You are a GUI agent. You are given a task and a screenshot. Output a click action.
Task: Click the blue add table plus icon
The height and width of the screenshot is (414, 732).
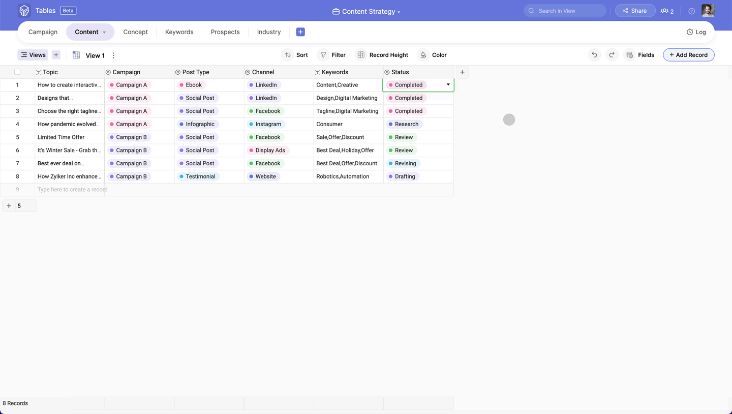300,32
